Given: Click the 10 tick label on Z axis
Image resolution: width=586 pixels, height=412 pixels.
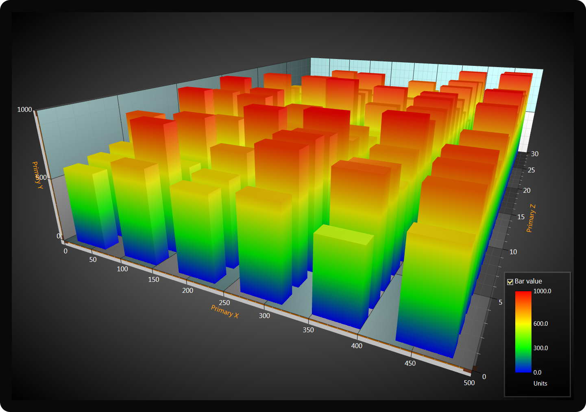Looking at the screenshot, I should tap(513, 252).
